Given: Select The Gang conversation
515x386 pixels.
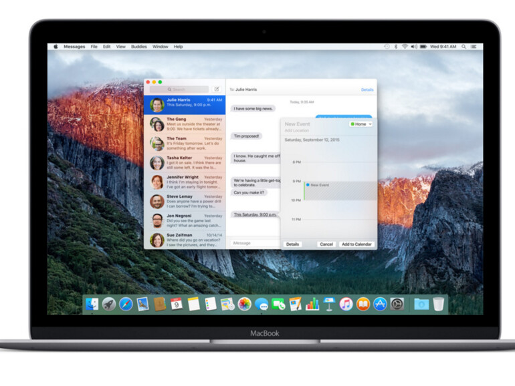Looking at the screenshot, I should (185, 124).
